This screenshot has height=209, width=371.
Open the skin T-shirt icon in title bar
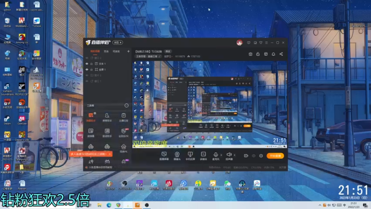coord(261,43)
